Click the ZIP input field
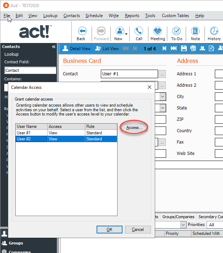223x253 pixels. (219, 119)
